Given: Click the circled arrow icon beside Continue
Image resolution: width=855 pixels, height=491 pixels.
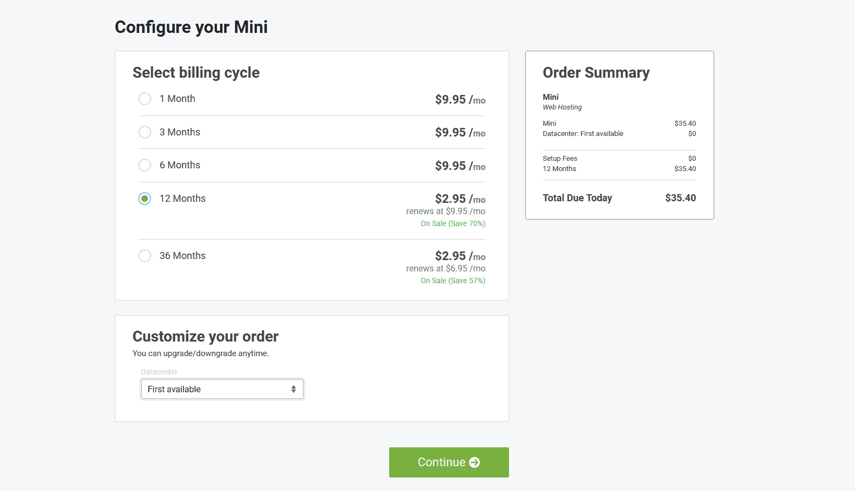Looking at the screenshot, I should (x=474, y=462).
